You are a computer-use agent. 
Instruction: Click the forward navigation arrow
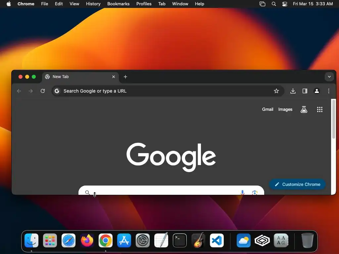(x=31, y=91)
